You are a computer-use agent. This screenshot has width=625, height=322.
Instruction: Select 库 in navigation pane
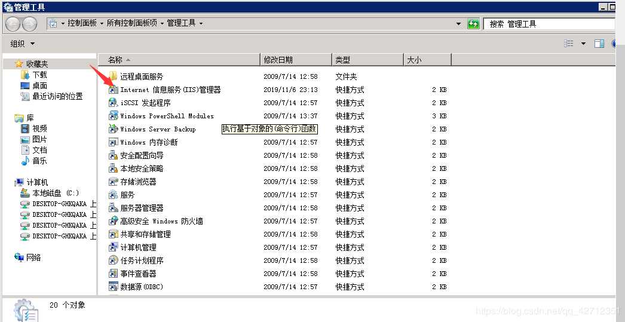(x=30, y=118)
